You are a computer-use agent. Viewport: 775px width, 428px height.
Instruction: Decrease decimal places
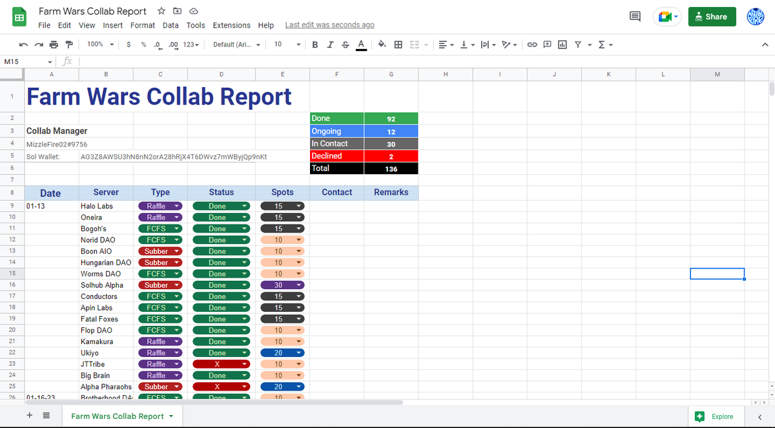pos(157,45)
